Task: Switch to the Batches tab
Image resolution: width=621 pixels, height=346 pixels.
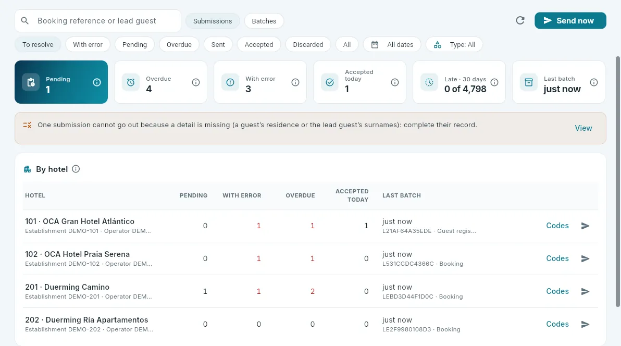Action: coord(264,21)
